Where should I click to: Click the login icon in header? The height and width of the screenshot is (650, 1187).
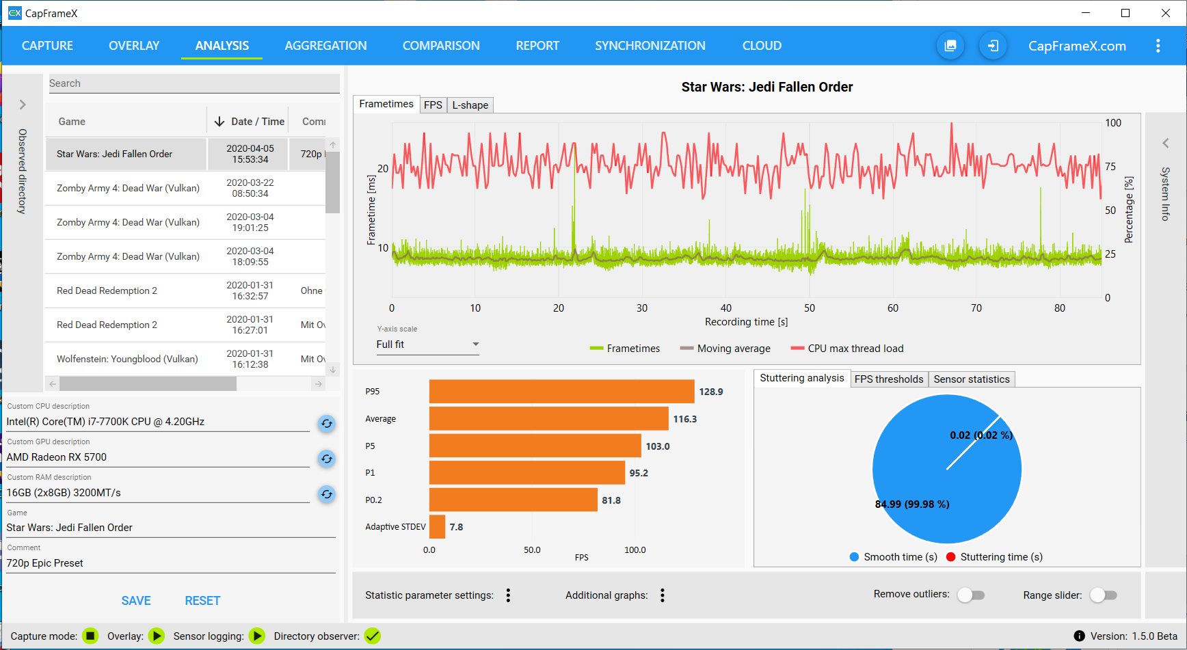[993, 46]
